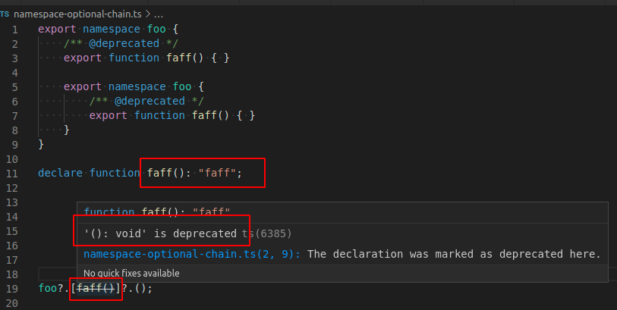The image size is (617, 310).
Task: Click the 'declare' keyword on line 11
Action: coord(60,173)
